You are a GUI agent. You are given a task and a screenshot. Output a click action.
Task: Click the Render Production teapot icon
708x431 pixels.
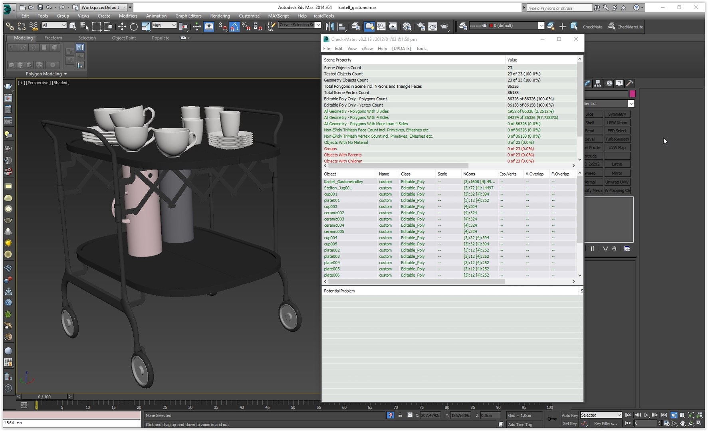point(444,26)
